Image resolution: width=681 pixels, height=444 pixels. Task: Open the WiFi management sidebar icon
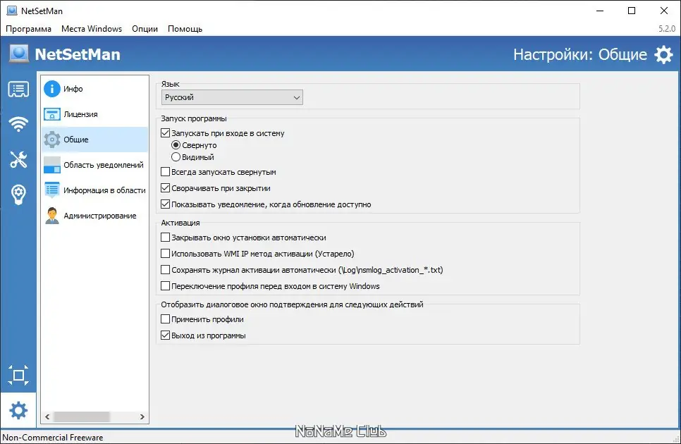coord(18,124)
